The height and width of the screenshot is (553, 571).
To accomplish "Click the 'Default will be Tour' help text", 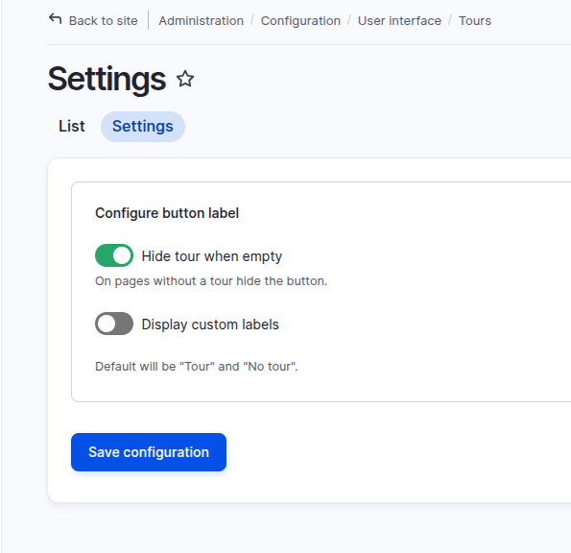I will (197, 367).
